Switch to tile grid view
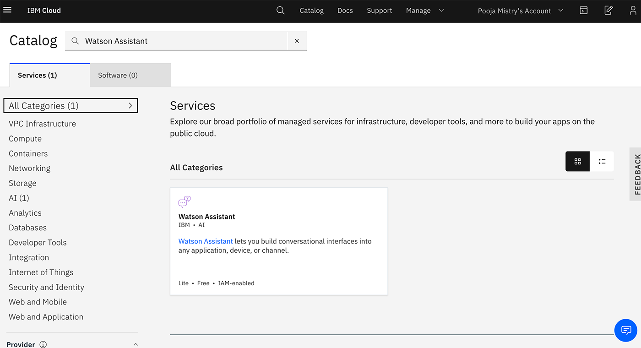641x348 pixels. [x=577, y=161]
